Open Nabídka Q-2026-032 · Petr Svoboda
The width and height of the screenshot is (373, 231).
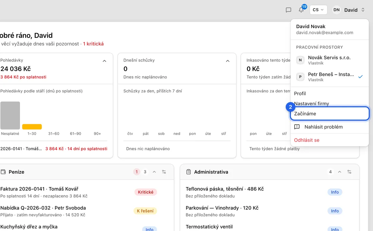[x=43, y=208]
